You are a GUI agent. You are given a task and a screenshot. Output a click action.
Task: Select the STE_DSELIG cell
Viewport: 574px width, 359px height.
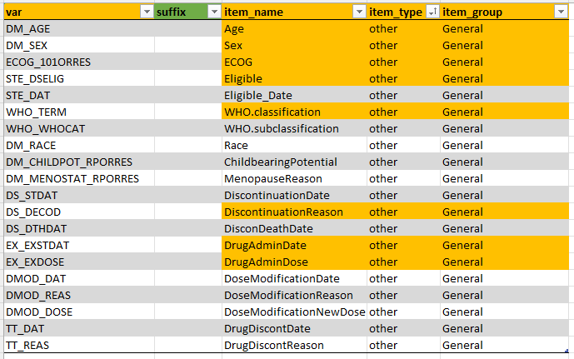point(79,78)
